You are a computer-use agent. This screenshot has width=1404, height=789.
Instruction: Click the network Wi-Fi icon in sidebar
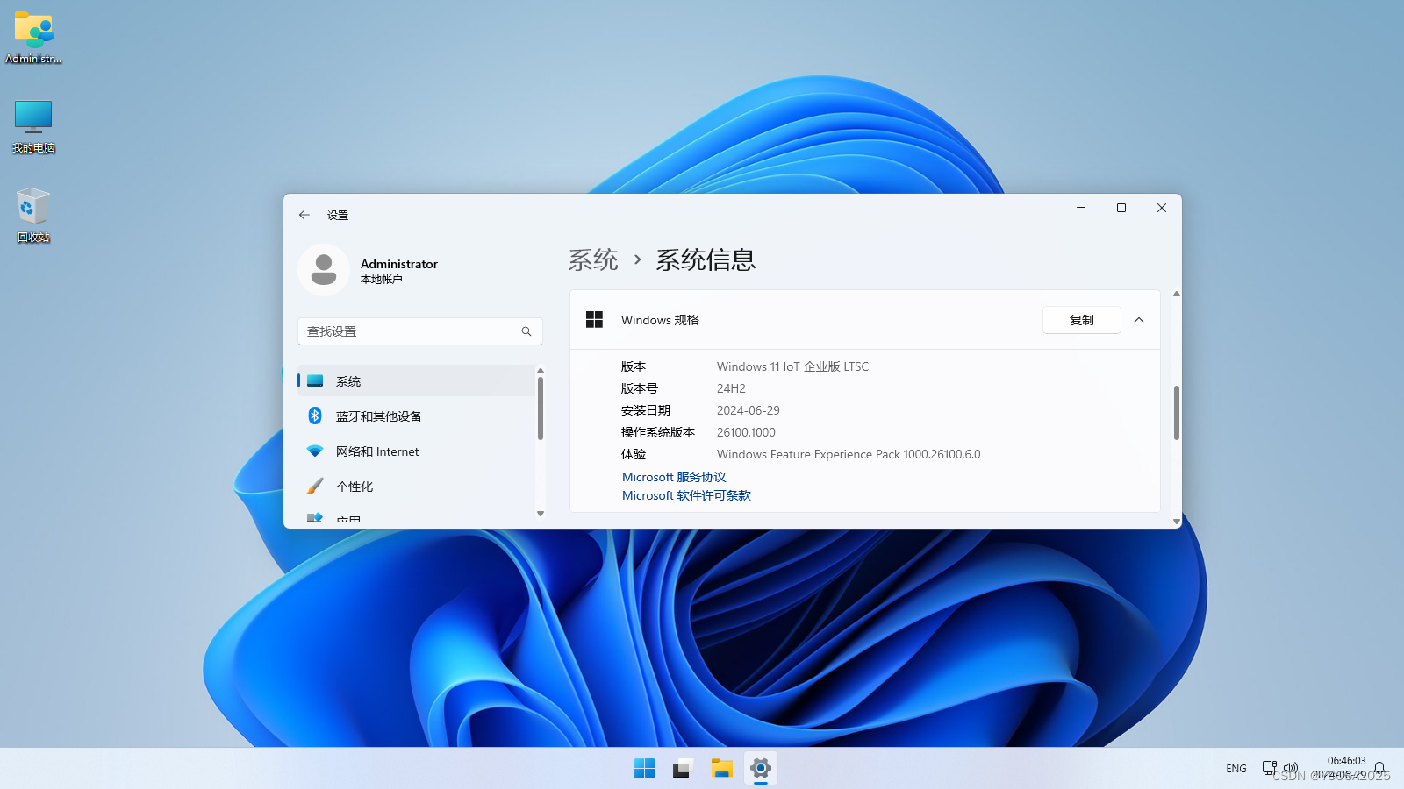pyautogui.click(x=315, y=451)
